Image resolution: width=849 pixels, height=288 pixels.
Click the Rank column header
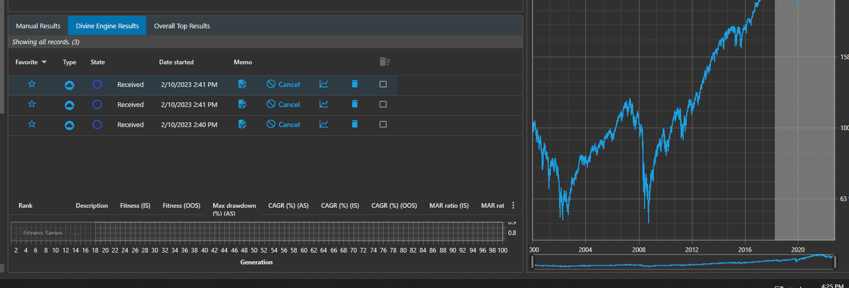tap(25, 206)
